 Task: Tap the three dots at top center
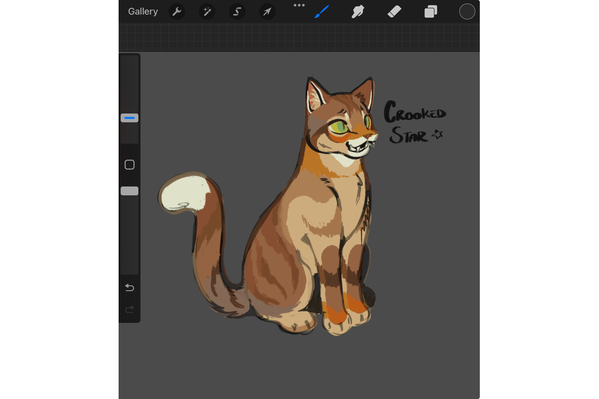[x=299, y=5]
